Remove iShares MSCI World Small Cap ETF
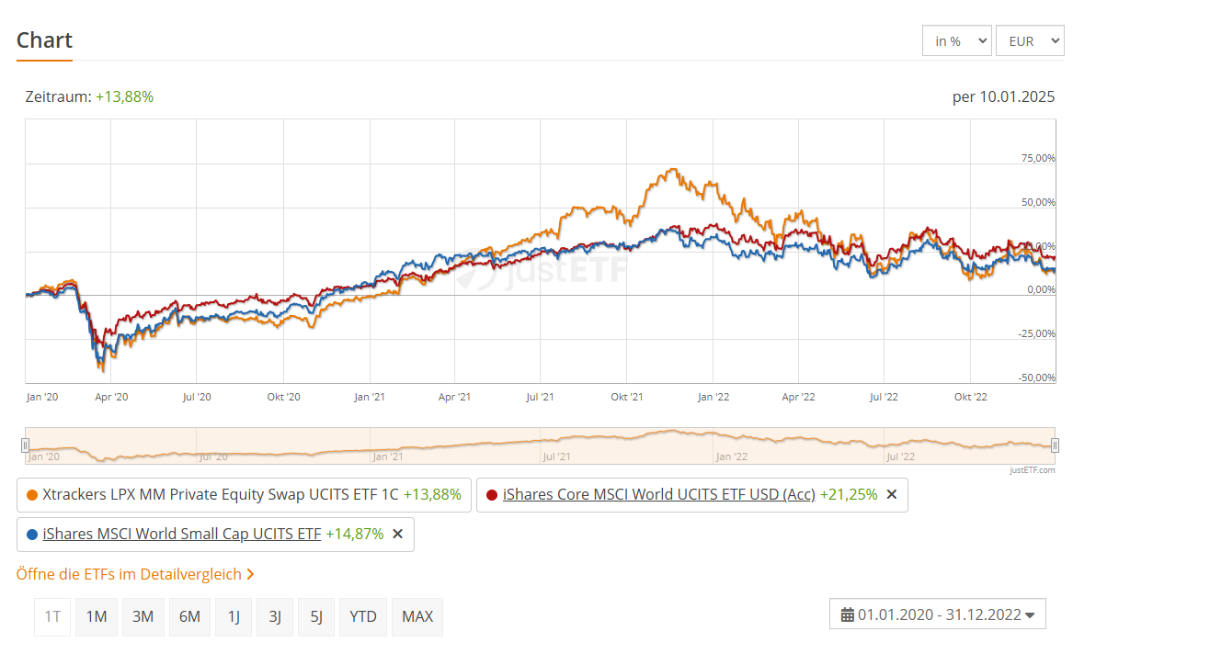This screenshot has width=1210, height=665. [x=397, y=534]
